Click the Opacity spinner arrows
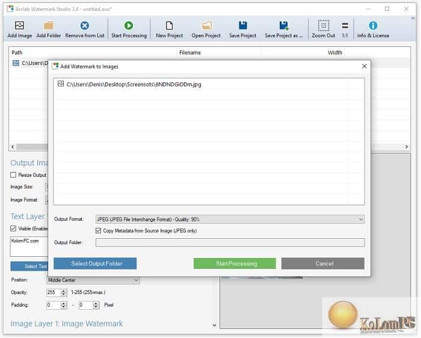 (64, 292)
